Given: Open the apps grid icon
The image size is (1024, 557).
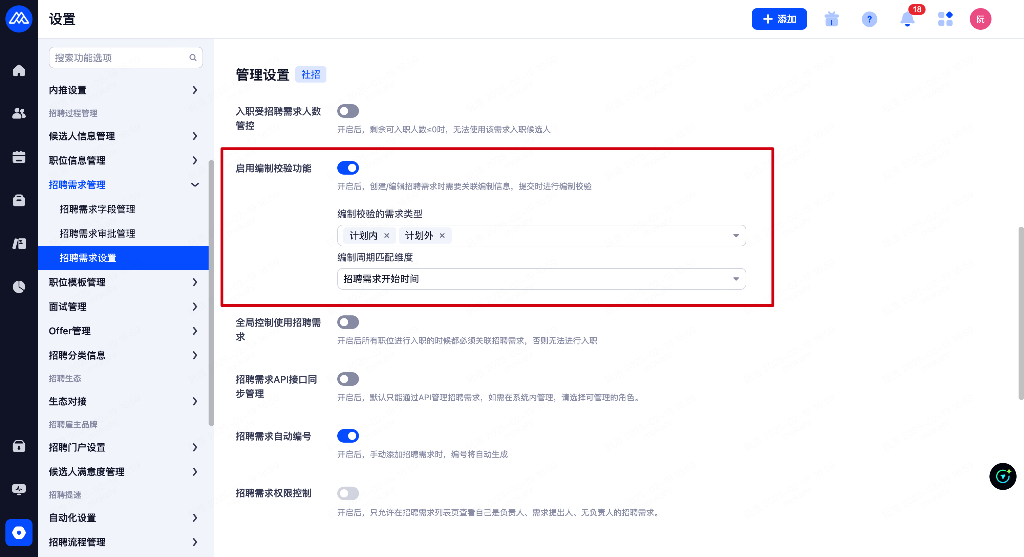Looking at the screenshot, I should (x=945, y=19).
